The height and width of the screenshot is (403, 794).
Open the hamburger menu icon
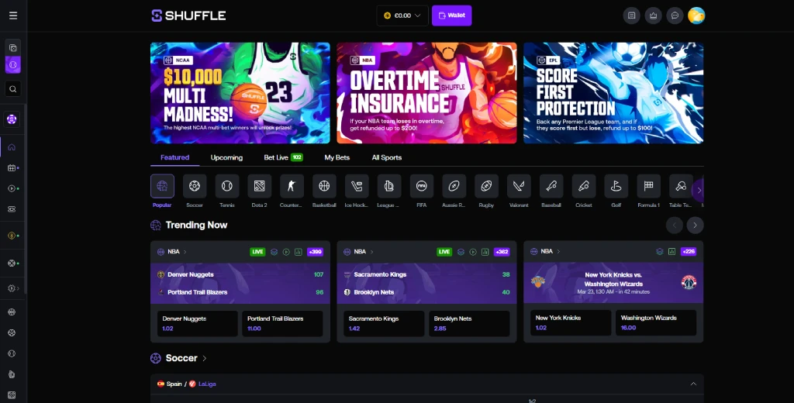point(13,15)
